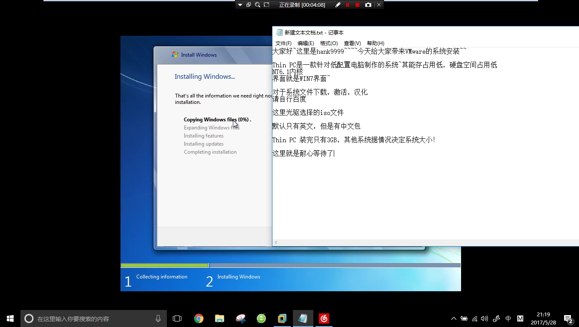Click the magnifier zoom icon on recording bar
This screenshot has width=579, height=327.
coord(258,5)
